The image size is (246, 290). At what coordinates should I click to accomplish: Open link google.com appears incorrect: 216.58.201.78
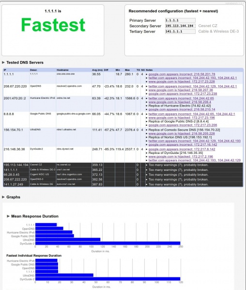182,74
